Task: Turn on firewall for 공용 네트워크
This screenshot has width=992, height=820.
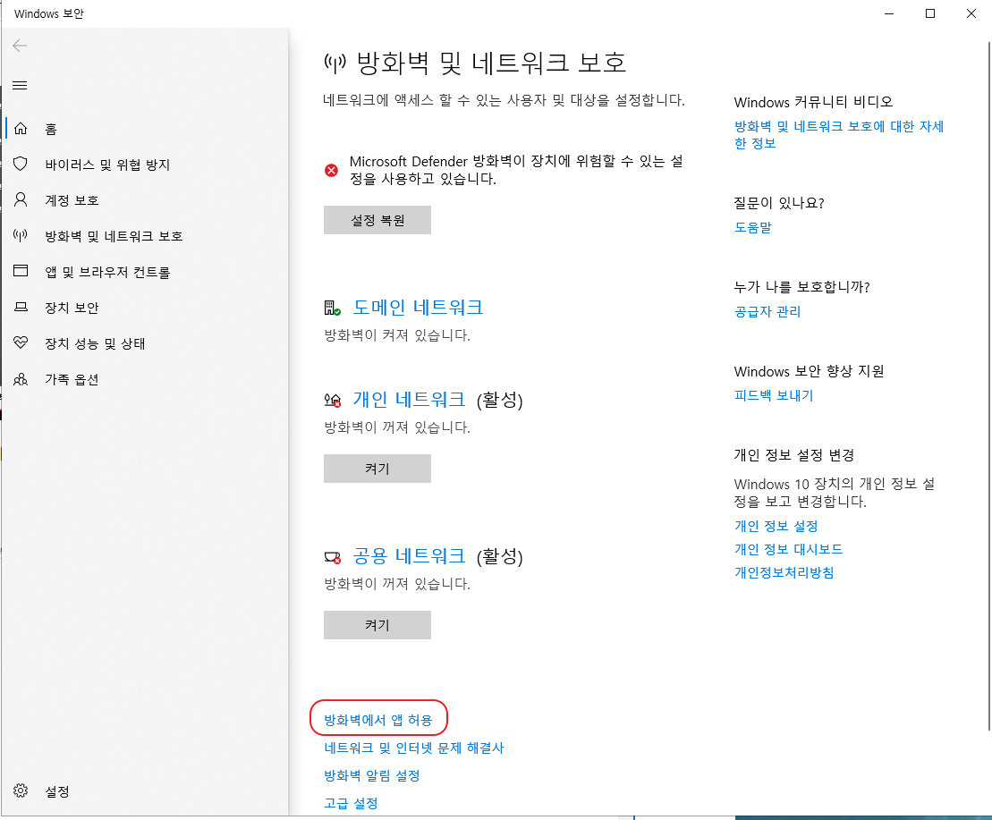Action: [x=377, y=625]
